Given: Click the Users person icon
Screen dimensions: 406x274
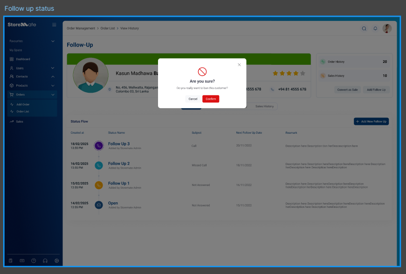Looking at the screenshot, I should (x=12, y=68).
